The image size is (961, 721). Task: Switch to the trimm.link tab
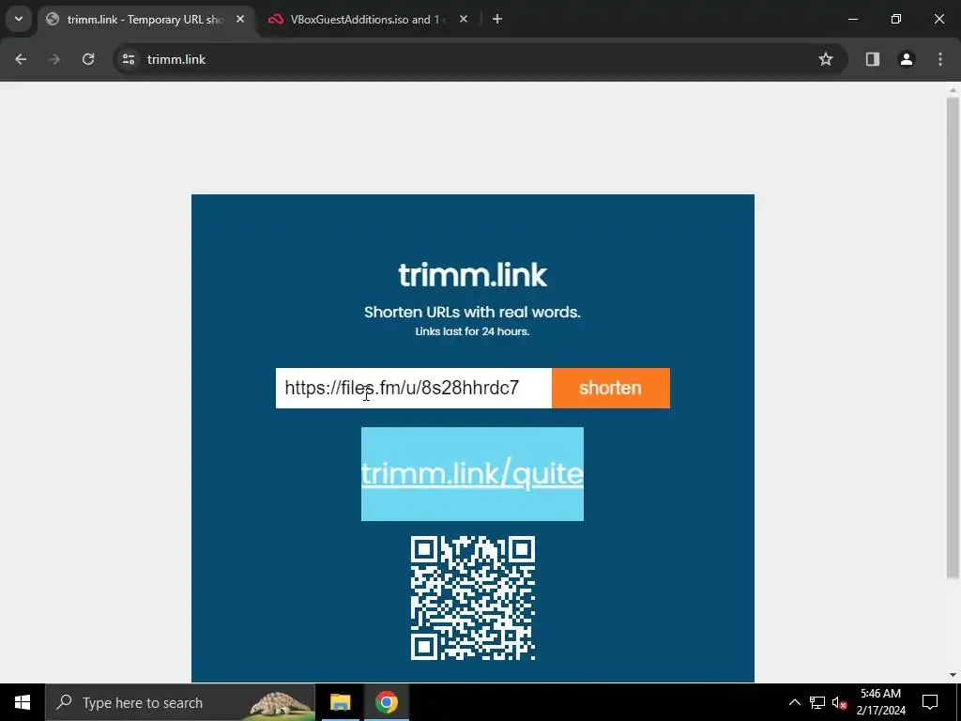coord(145,20)
